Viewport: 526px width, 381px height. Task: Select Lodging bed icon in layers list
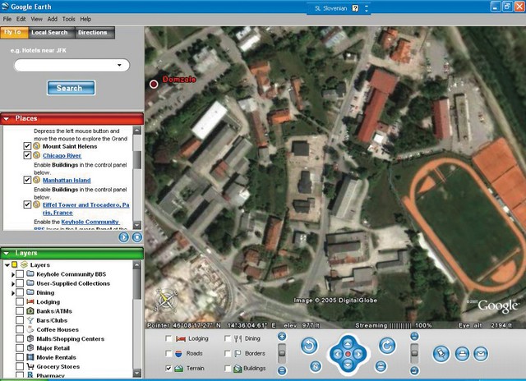click(30, 301)
